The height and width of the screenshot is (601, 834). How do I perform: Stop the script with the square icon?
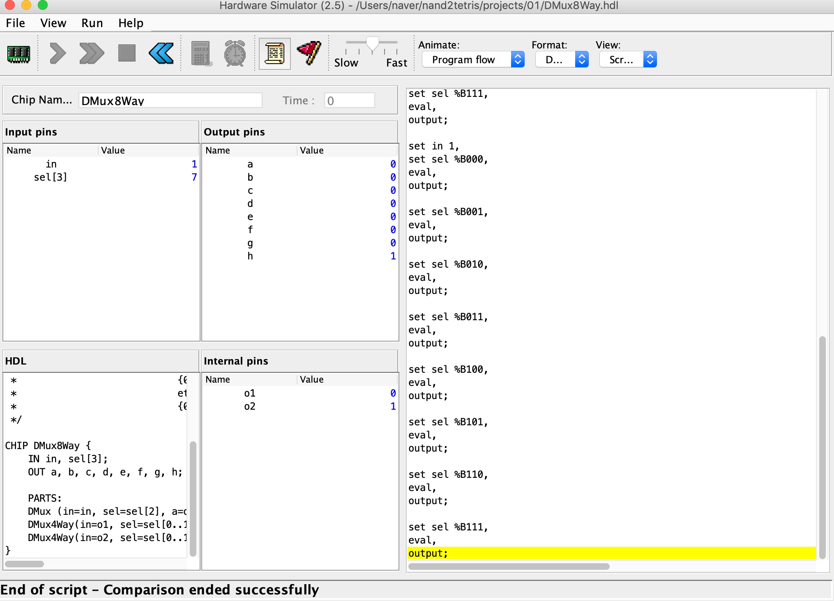[127, 53]
